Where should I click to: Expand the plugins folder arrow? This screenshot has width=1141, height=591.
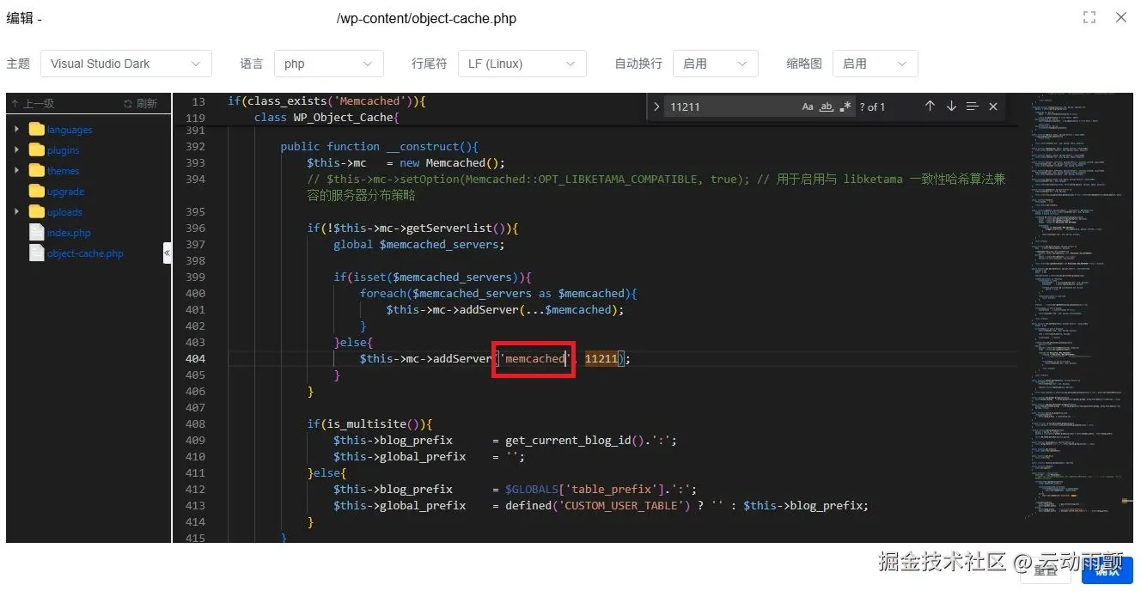tap(16, 149)
